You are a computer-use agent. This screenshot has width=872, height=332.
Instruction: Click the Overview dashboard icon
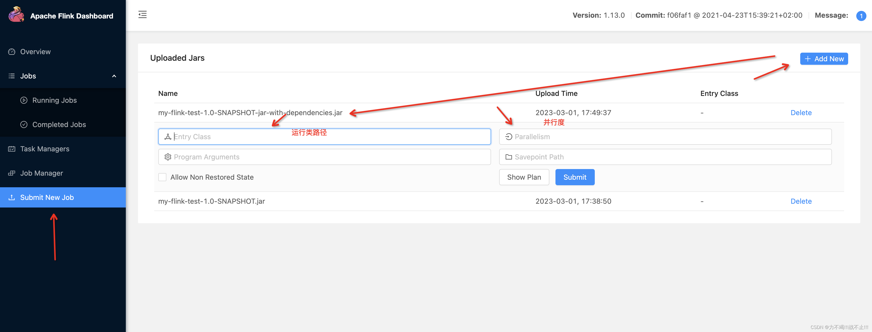tap(12, 52)
